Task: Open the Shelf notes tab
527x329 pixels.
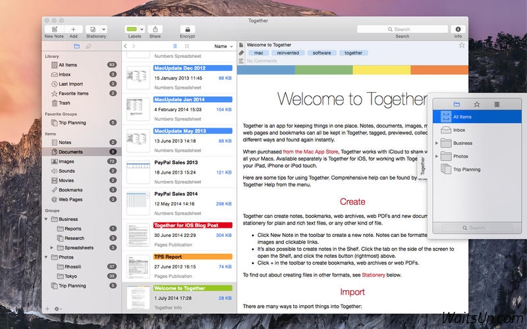Action: point(497,105)
